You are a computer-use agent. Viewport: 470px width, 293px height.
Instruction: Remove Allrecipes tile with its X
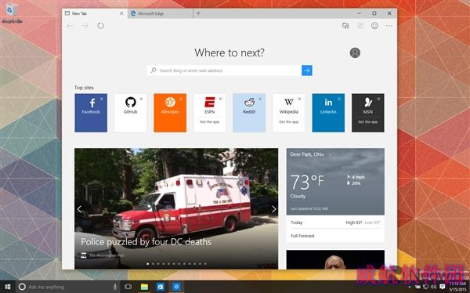[181, 99]
